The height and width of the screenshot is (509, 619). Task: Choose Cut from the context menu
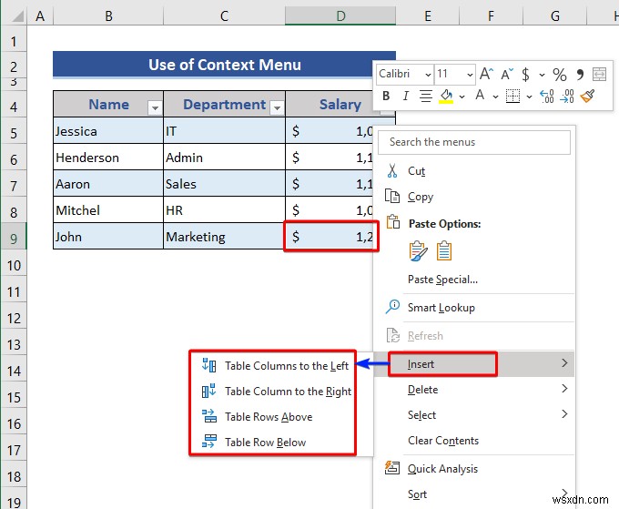pyautogui.click(x=417, y=171)
